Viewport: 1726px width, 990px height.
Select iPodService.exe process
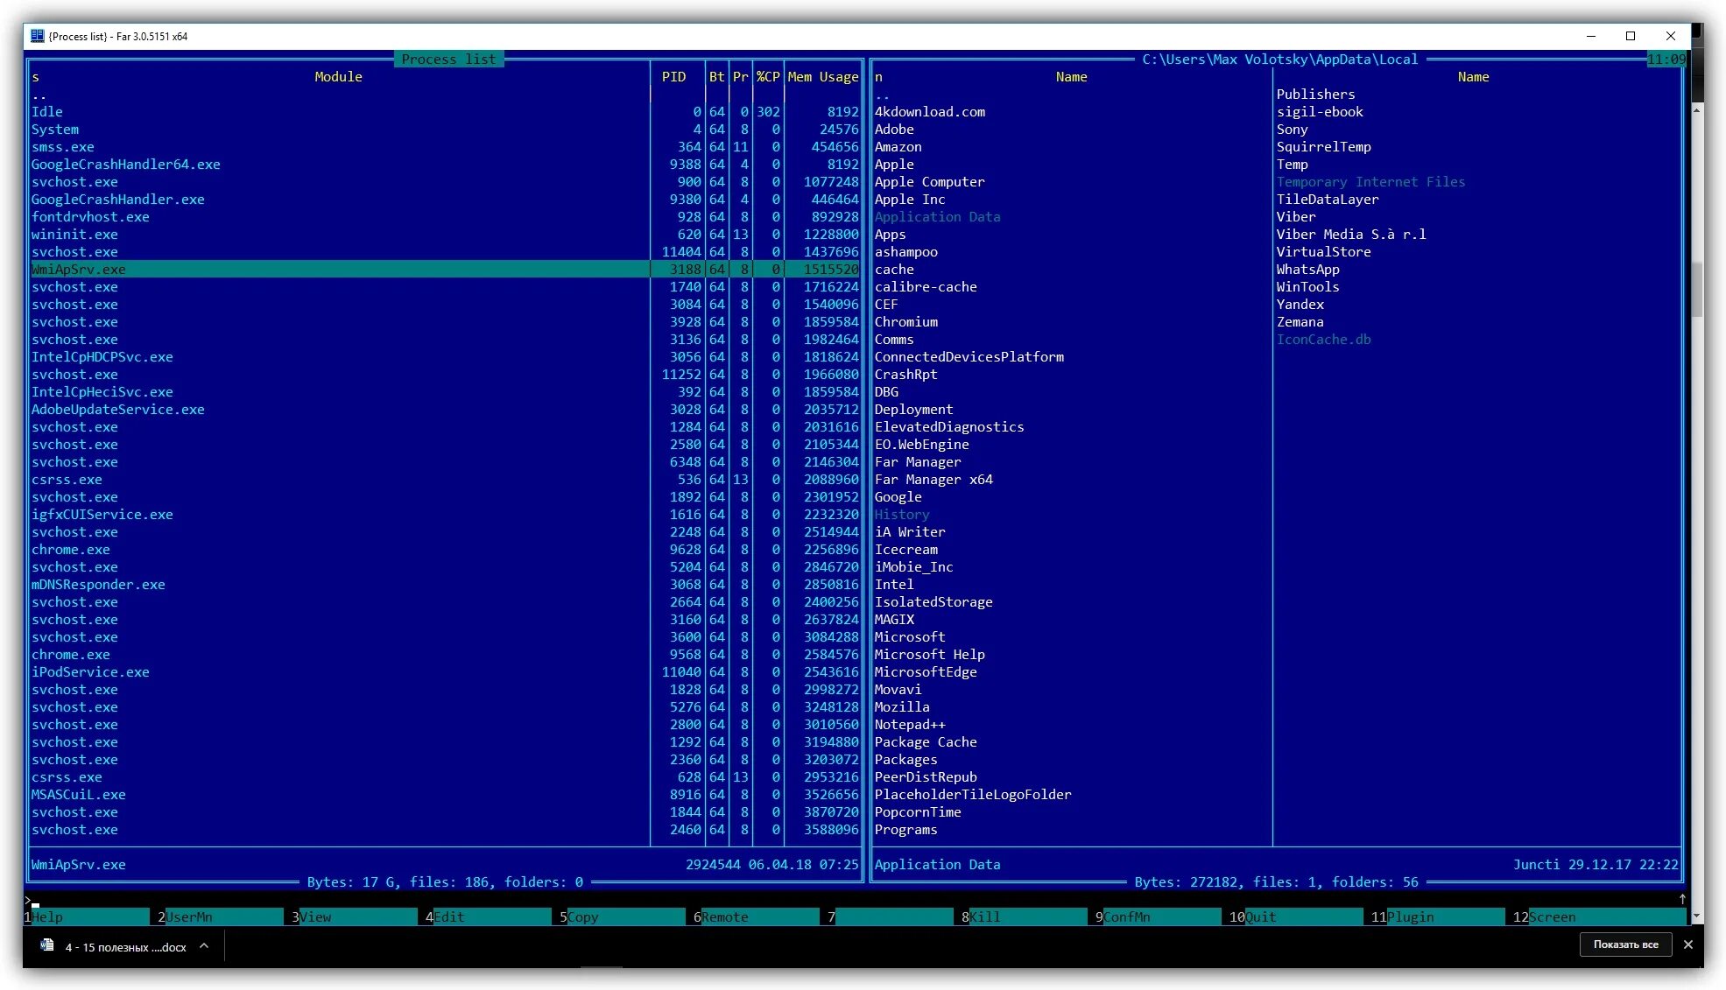click(445, 672)
